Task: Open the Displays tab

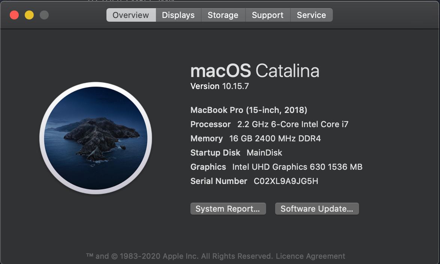Action: (x=178, y=15)
